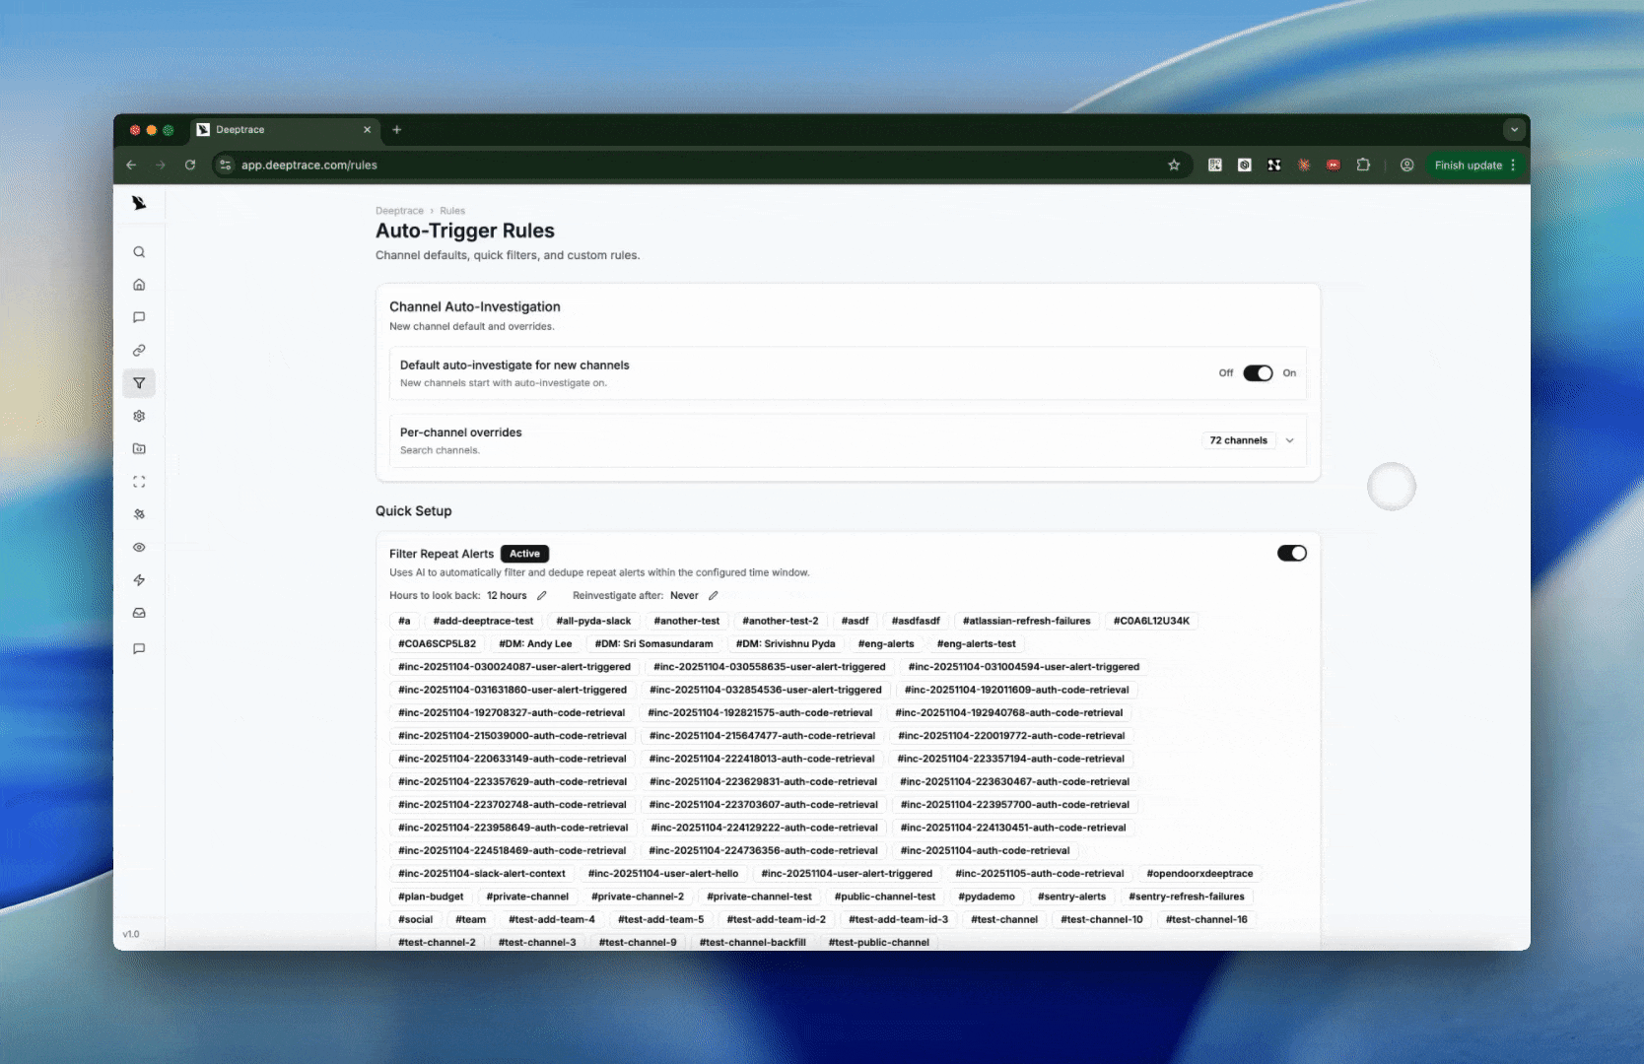Open the link icon in sidebar
The image size is (1644, 1064).
(x=139, y=351)
